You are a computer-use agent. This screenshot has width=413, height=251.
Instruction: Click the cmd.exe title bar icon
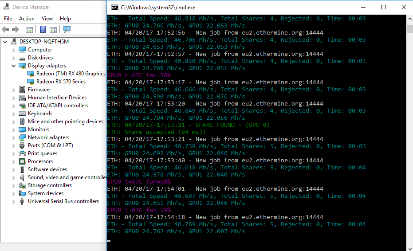point(114,8)
